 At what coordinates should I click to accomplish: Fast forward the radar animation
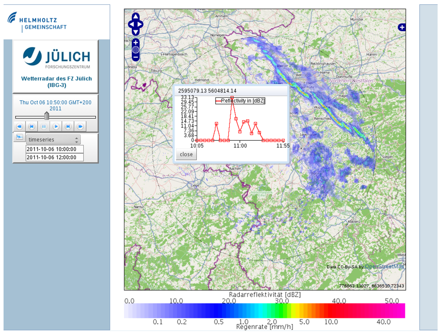(x=80, y=126)
